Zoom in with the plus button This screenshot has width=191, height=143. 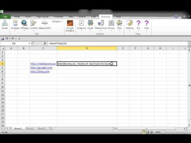[x=186, y=132]
